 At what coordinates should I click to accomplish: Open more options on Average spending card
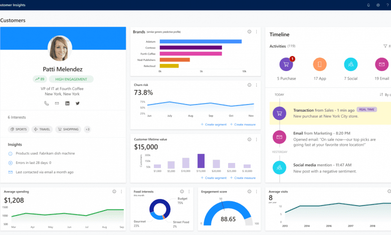(x=121, y=191)
